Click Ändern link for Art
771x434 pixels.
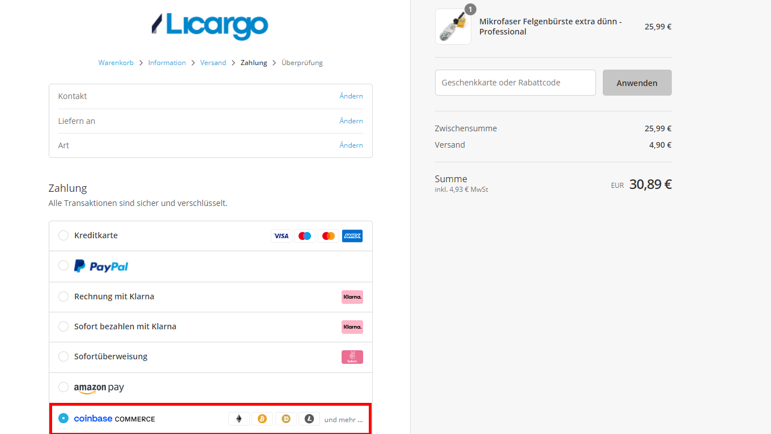(x=351, y=145)
